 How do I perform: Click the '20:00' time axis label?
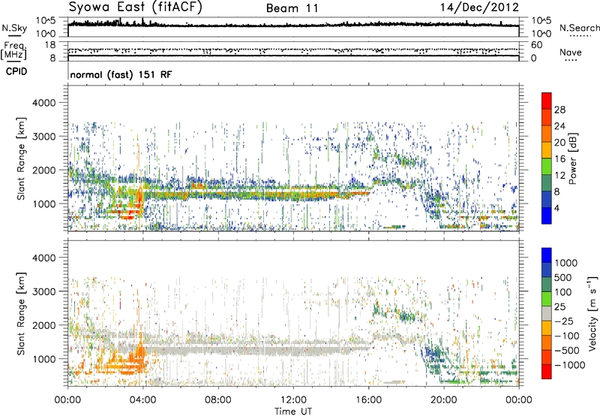[x=444, y=400]
